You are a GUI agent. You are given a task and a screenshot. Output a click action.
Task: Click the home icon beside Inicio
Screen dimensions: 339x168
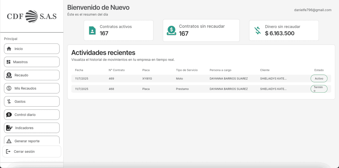(9, 49)
